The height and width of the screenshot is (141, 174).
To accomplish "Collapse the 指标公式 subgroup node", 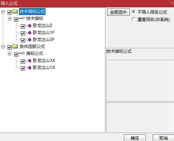I will (9, 54).
